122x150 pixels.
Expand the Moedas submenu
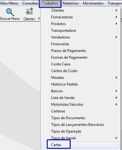tap(80, 78)
